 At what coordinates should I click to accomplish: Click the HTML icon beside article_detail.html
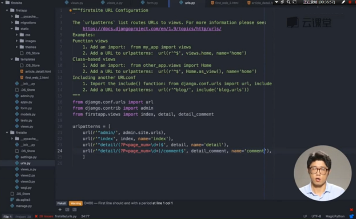tap(22, 71)
